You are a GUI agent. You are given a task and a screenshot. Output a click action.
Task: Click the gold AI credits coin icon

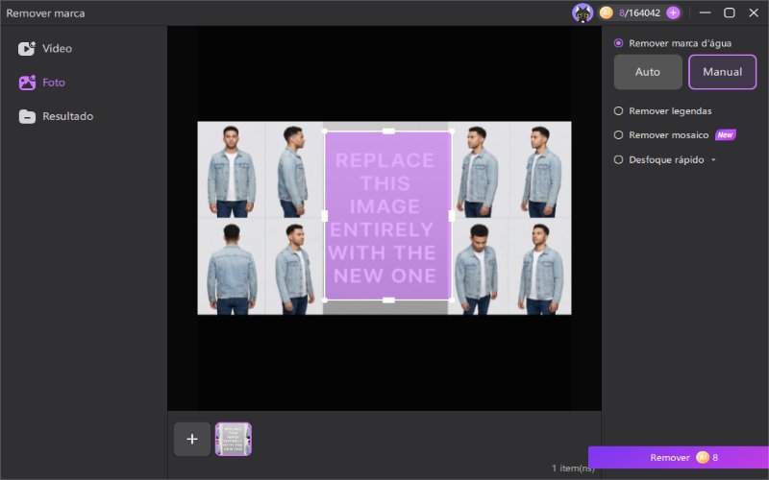pos(607,12)
